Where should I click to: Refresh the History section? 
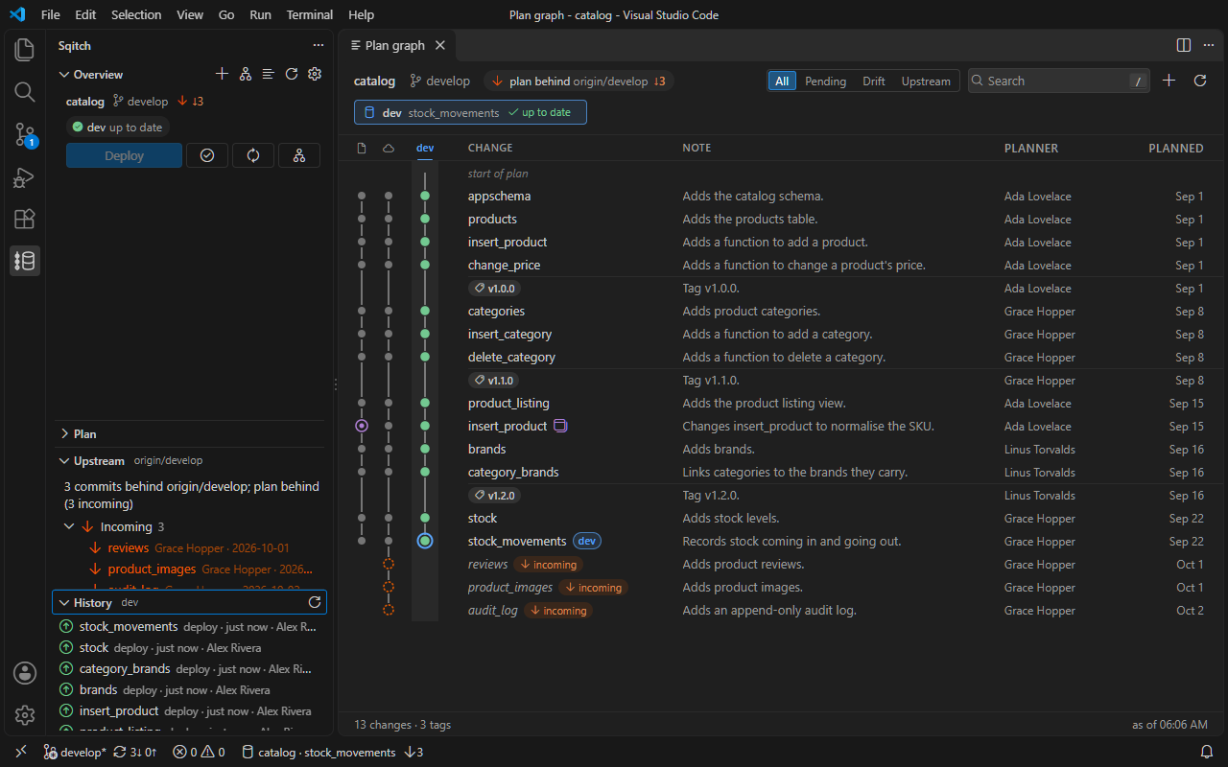314,602
